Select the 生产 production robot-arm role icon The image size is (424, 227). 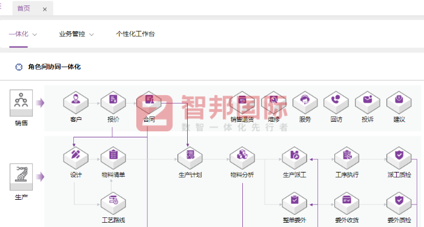(x=21, y=177)
